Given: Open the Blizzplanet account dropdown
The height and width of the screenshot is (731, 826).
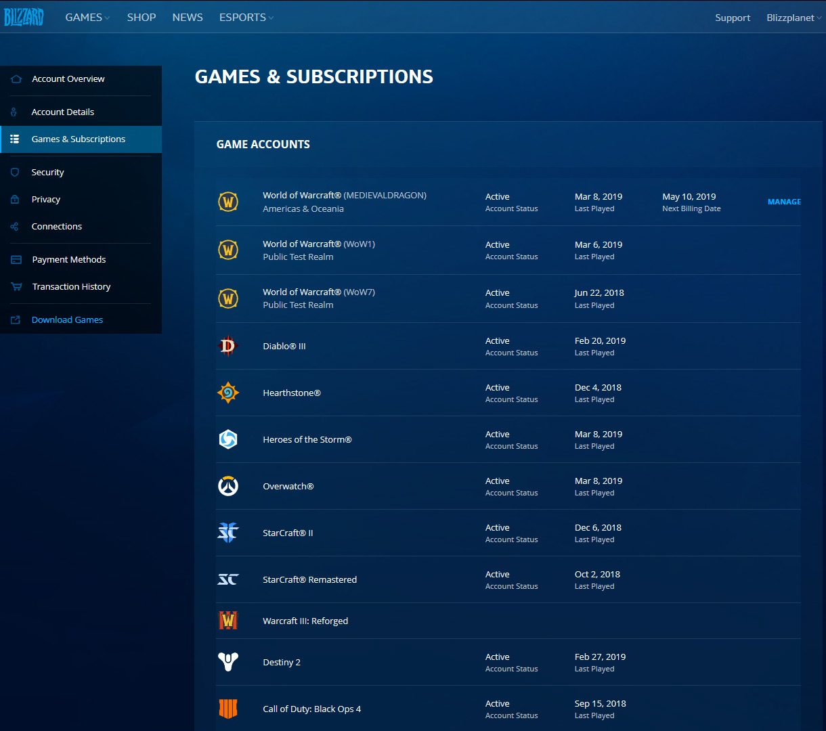Looking at the screenshot, I should click(795, 18).
